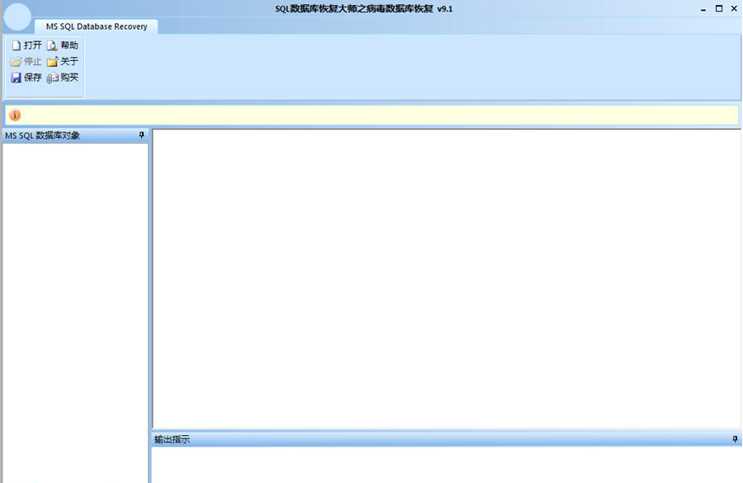Viewport: 743px width, 483px height.
Task: Click the 关于 text label
Action: point(69,61)
